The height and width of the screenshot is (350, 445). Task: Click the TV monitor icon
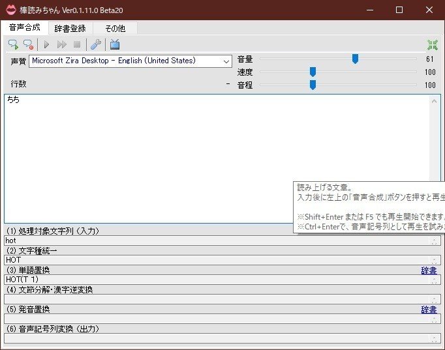[115, 44]
